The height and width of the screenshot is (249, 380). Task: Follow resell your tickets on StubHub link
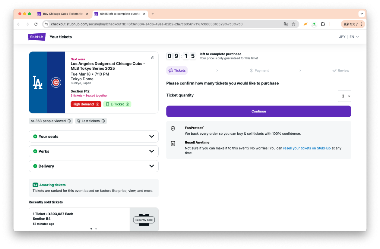point(307,148)
